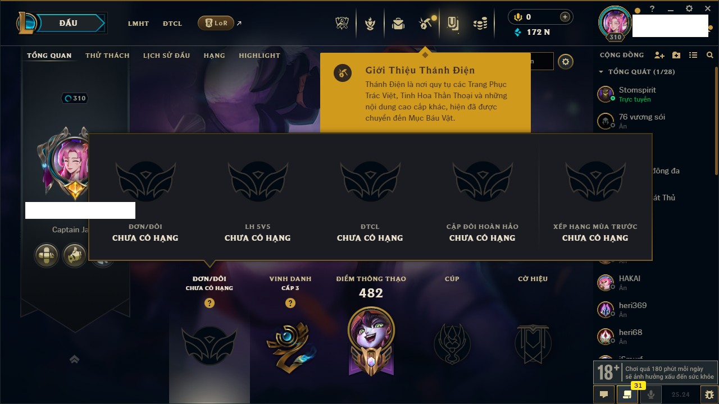Toggle the microphone mute button
This screenshot has width=719, height=404.
click(x=651, y=394)
